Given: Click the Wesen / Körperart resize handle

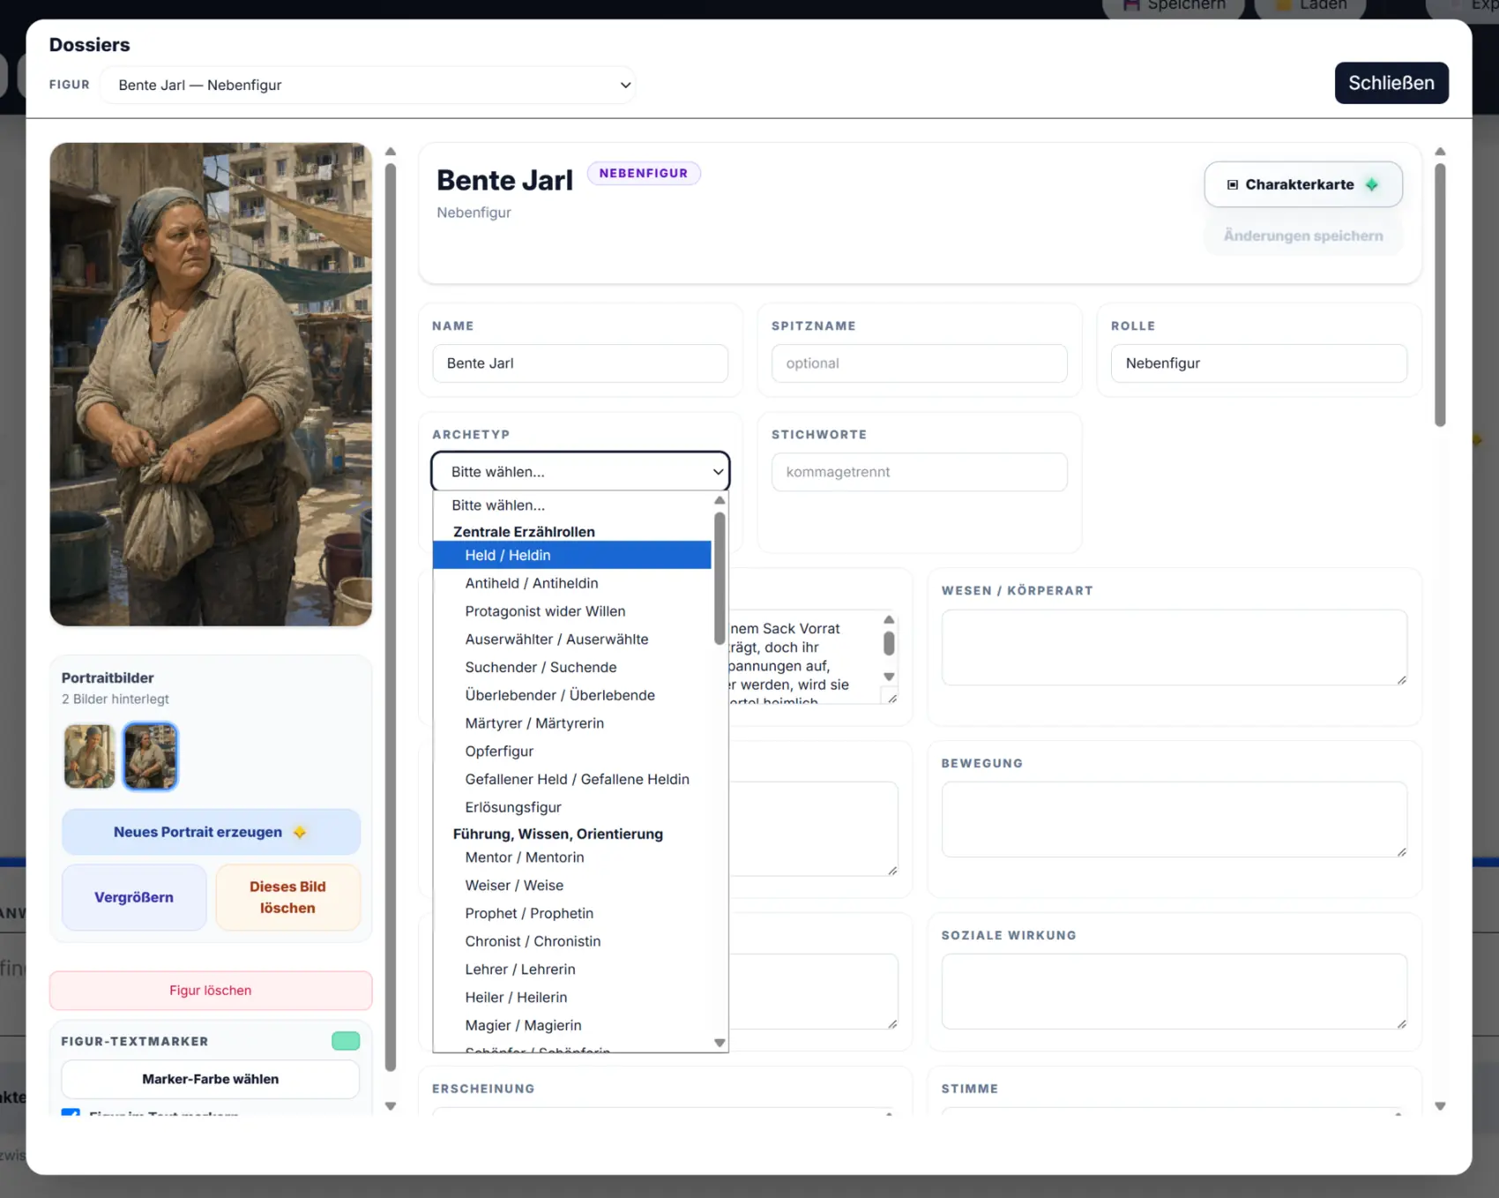Looking at the screenshot, I should tap(1401, 679).
